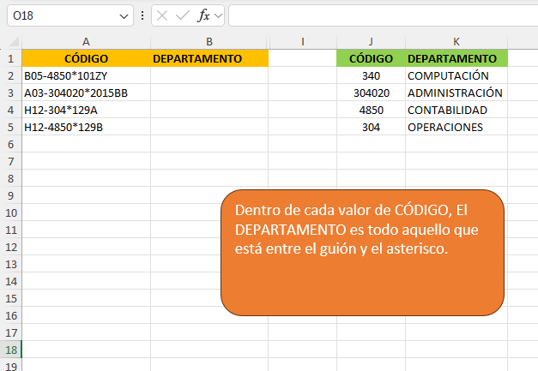Viewport: 538px width, 371px height.
Task: Click the Enter checkmark in formula bar
Action: 182,15
